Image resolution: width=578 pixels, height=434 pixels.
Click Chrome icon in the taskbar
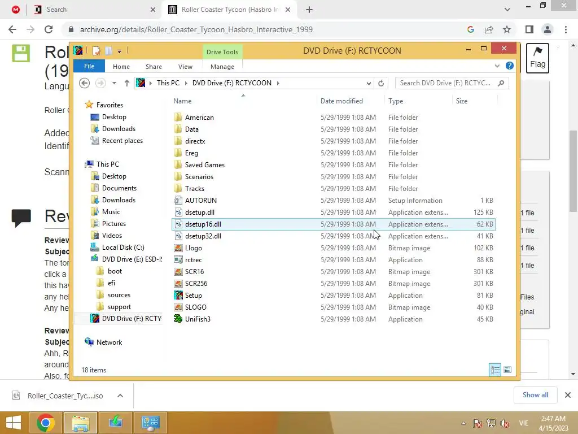[x=46, y=423]
